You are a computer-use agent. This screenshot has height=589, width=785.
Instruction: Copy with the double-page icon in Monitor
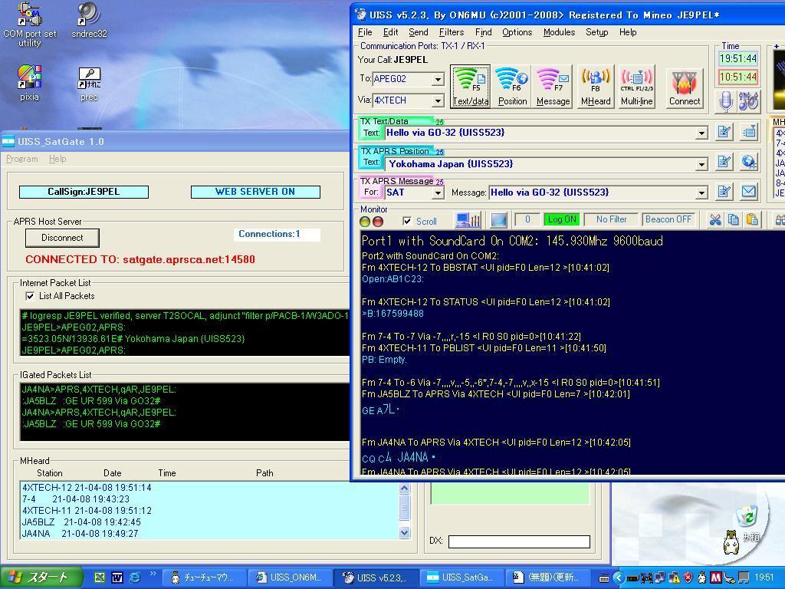pos(734,220)
